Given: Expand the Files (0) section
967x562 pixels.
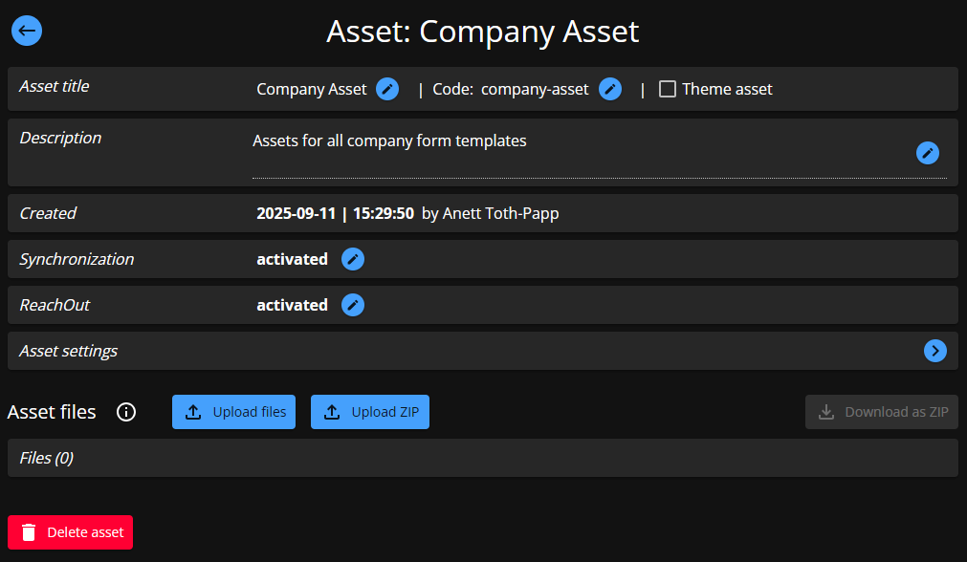Looking at the screenshot, I should point(47,458).
